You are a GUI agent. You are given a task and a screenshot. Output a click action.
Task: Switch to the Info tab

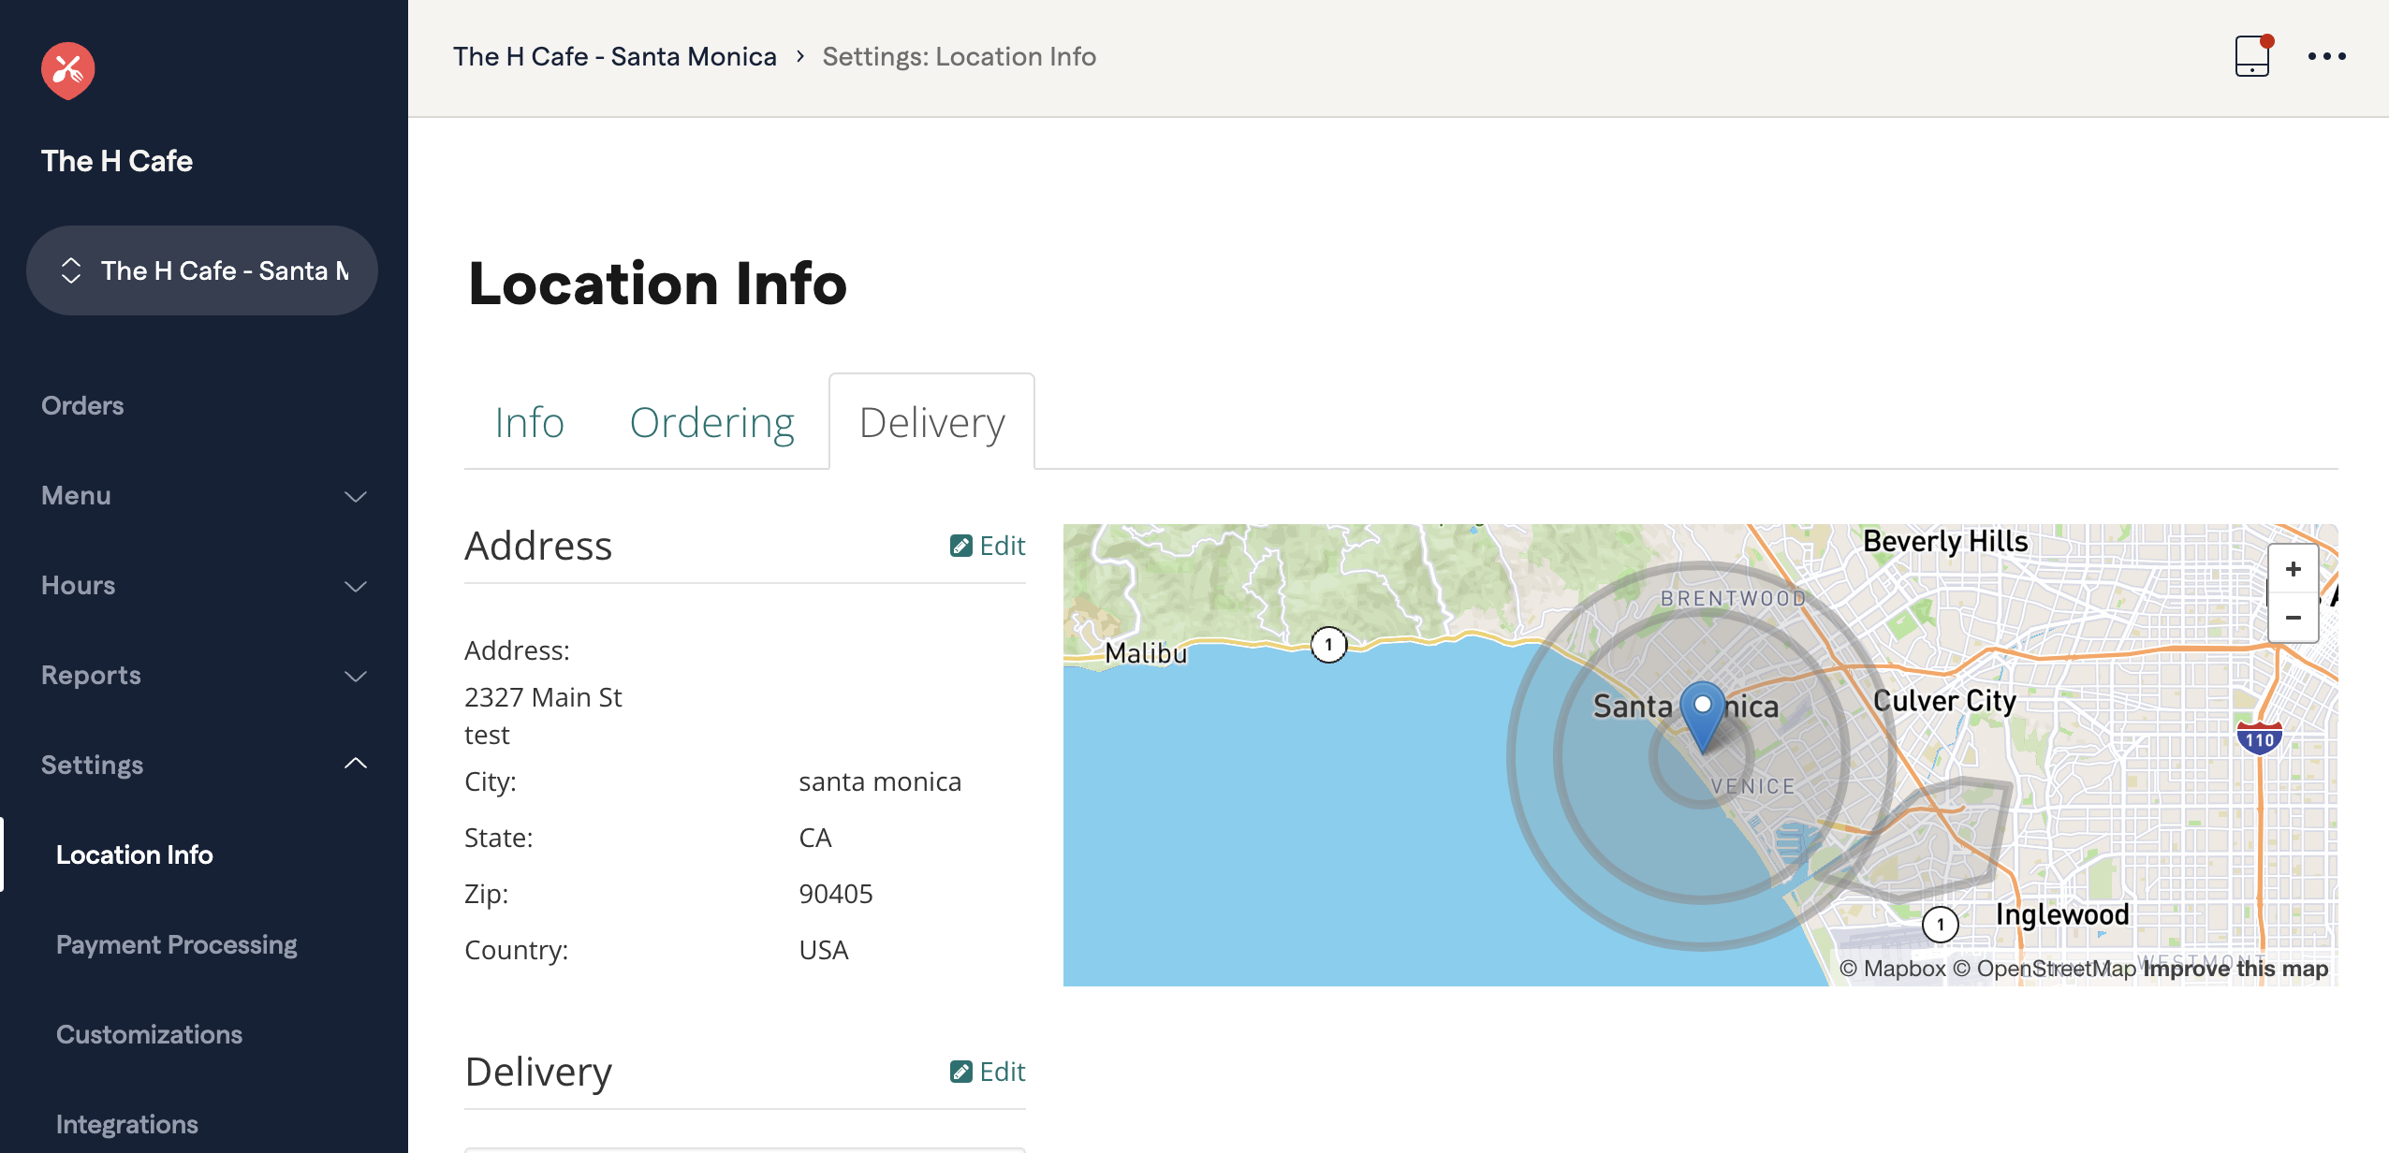pyautogui.click(x=529, y=422)
